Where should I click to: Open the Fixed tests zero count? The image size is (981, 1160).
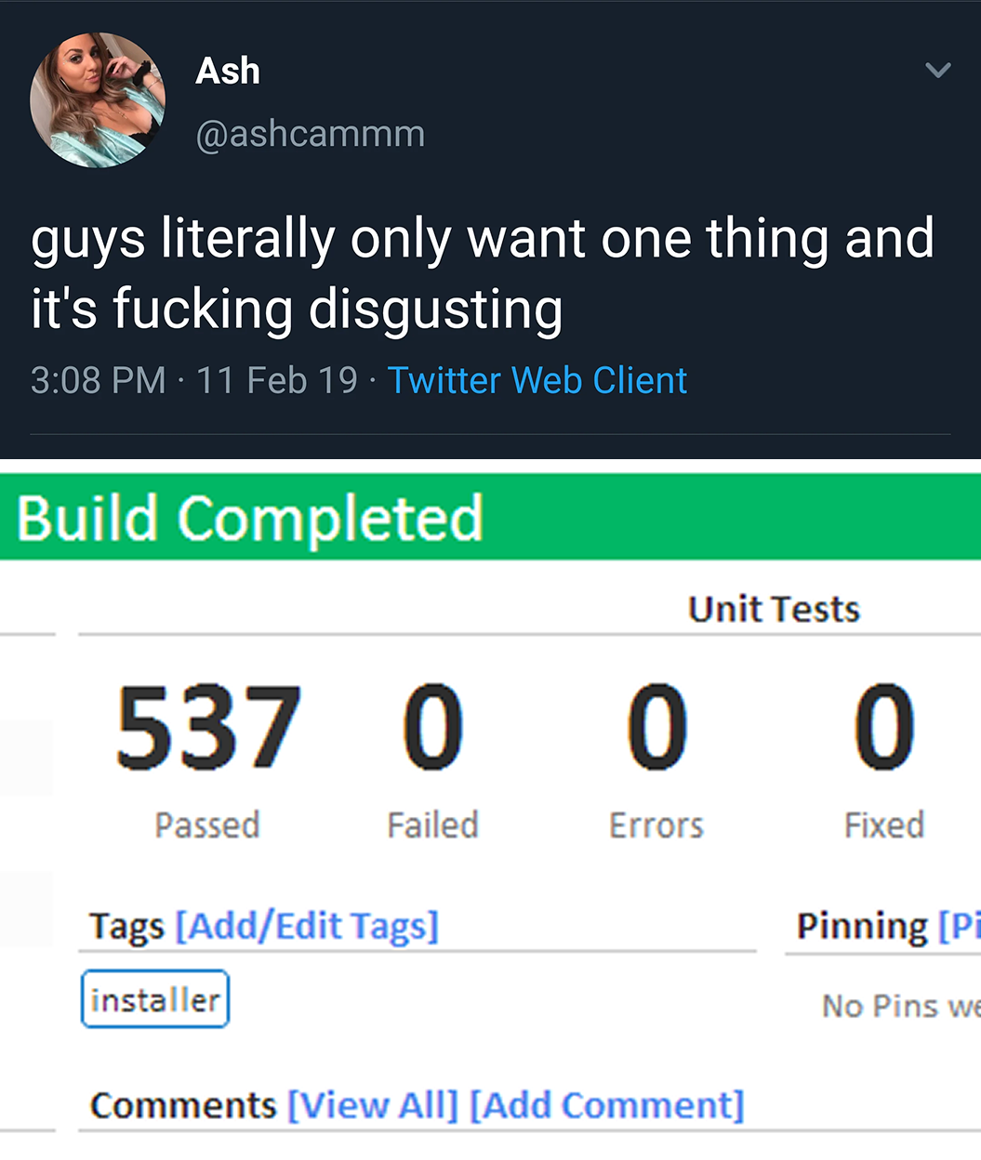coord(884,728)
